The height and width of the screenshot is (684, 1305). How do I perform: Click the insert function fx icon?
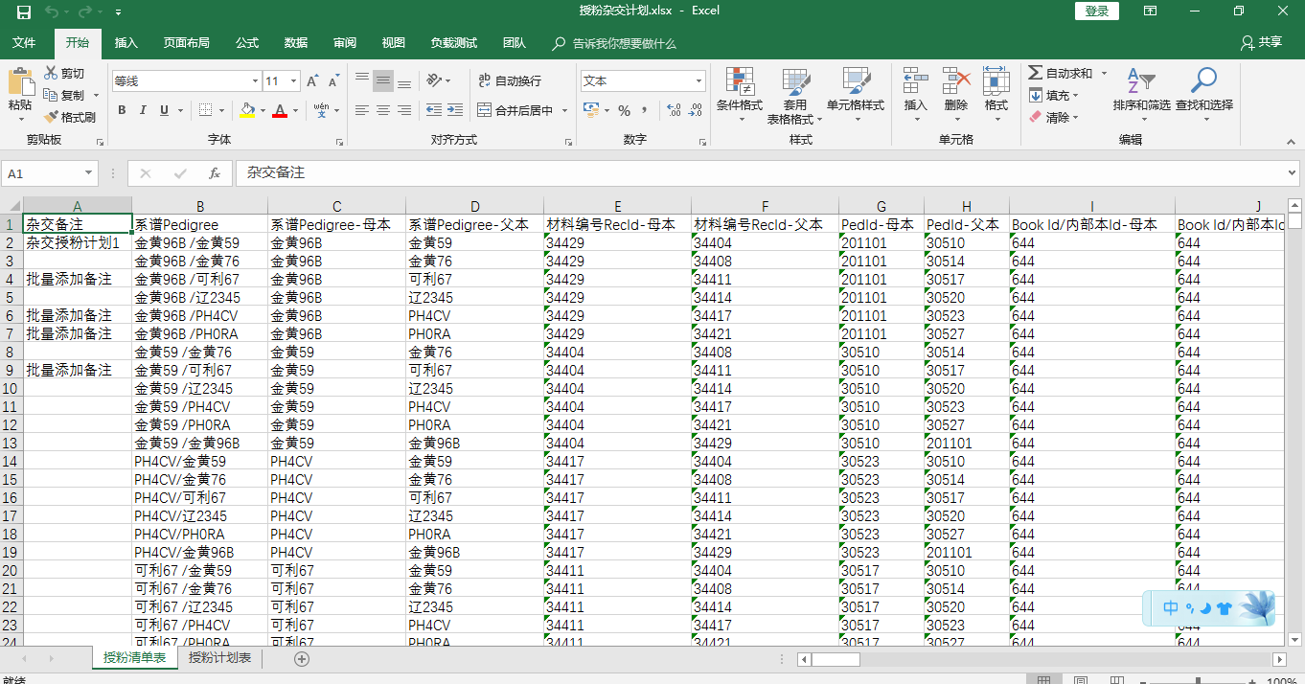pyautogui.click(x=215, y=173)
